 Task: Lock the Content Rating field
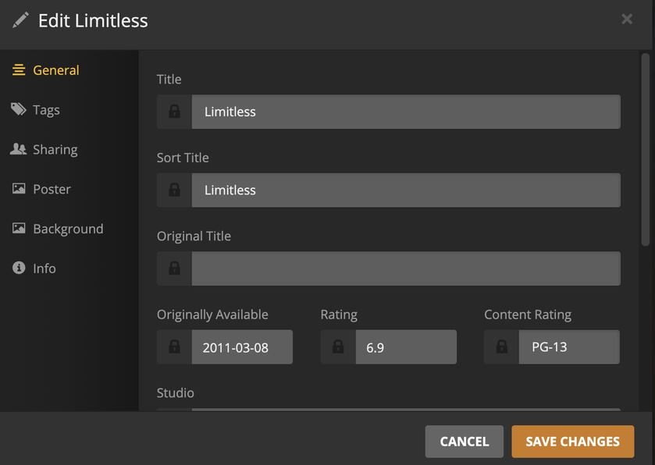501,347
